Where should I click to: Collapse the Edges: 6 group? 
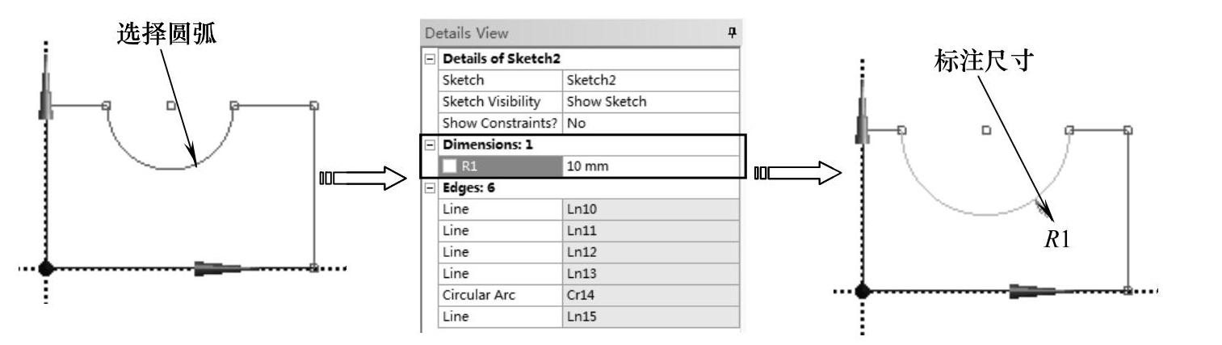(x=430, y=187)
